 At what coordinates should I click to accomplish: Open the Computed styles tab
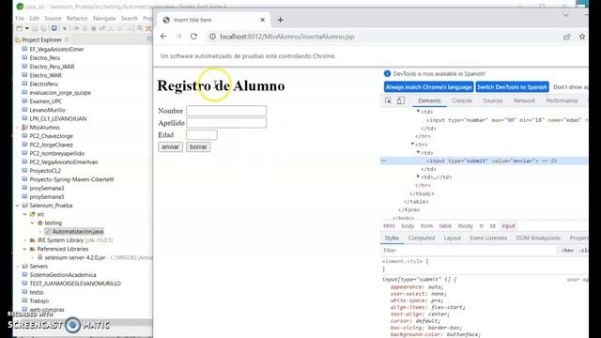click(422, 238)
